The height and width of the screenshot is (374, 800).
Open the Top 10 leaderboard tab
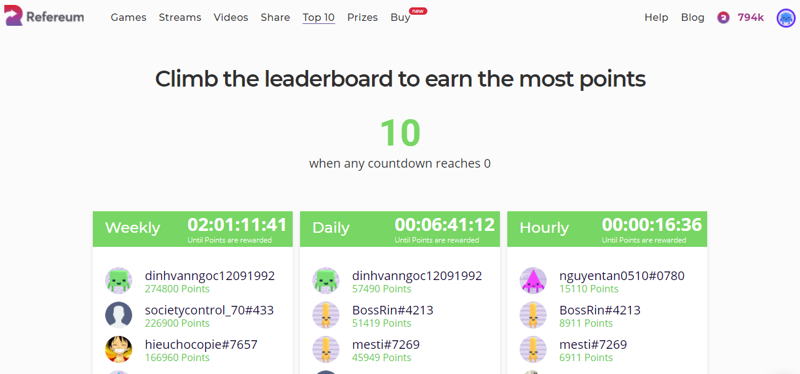coord(319,17)
